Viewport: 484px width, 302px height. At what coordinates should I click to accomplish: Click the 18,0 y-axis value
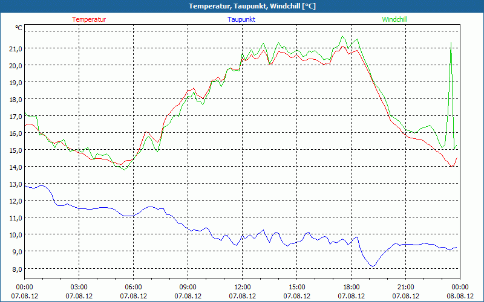point(16,99)
